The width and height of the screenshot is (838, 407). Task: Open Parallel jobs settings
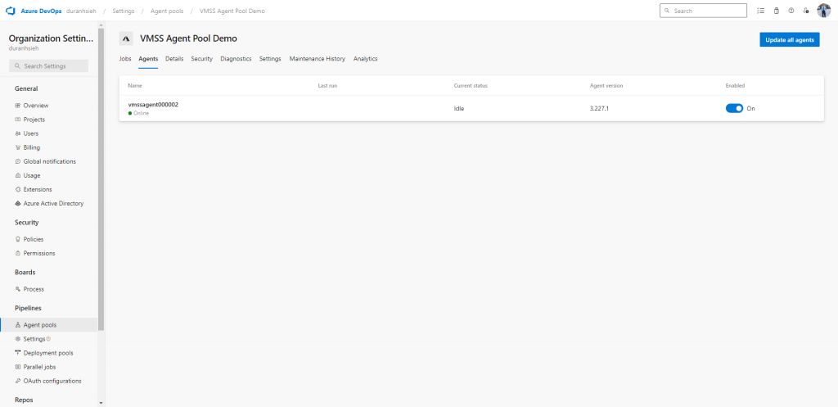(x=39, y=367)
